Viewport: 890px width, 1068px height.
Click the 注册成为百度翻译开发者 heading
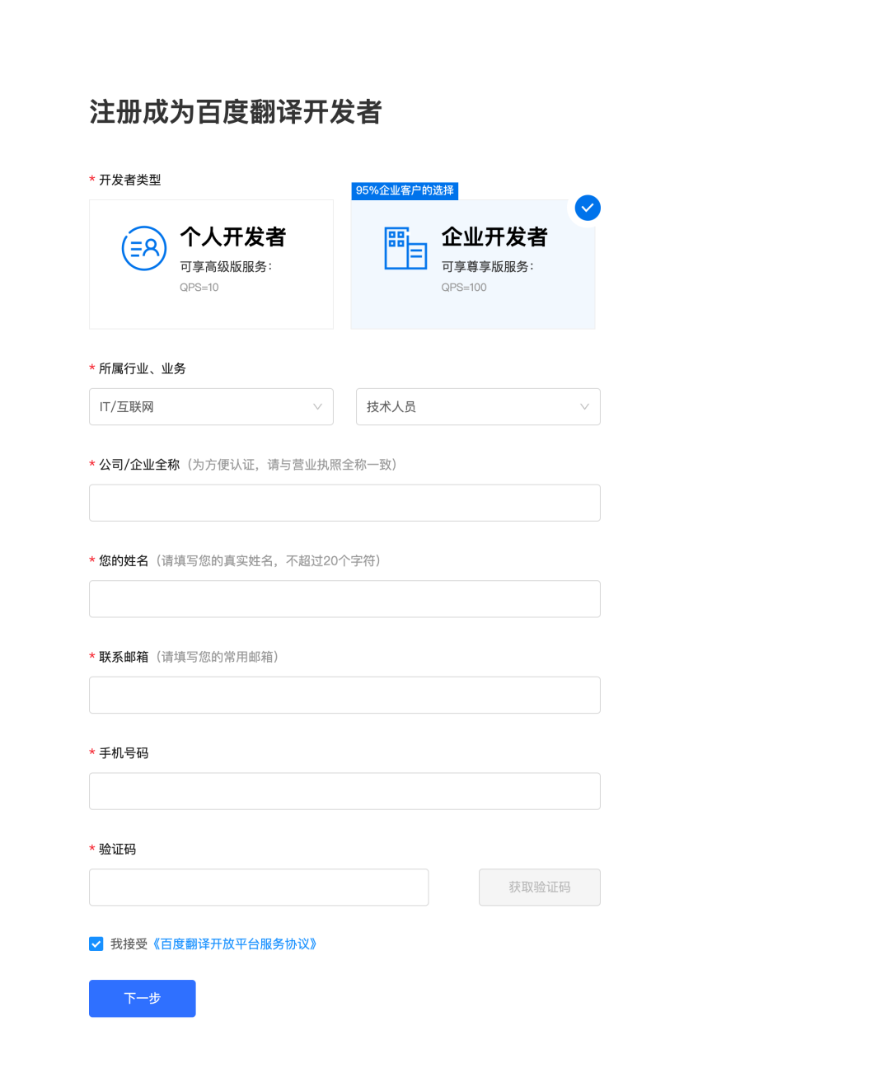[x=236, y=112]
